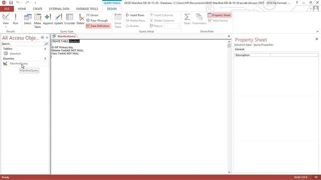Screen dimensions: 321x180
Task: Collapse the Tables group
Action: [45, 49]
